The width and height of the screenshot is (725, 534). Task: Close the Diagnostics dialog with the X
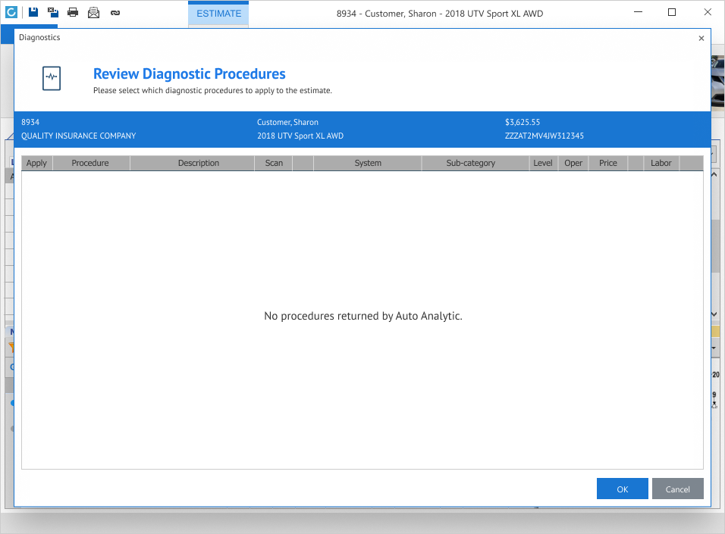click(x=701, y=38)
